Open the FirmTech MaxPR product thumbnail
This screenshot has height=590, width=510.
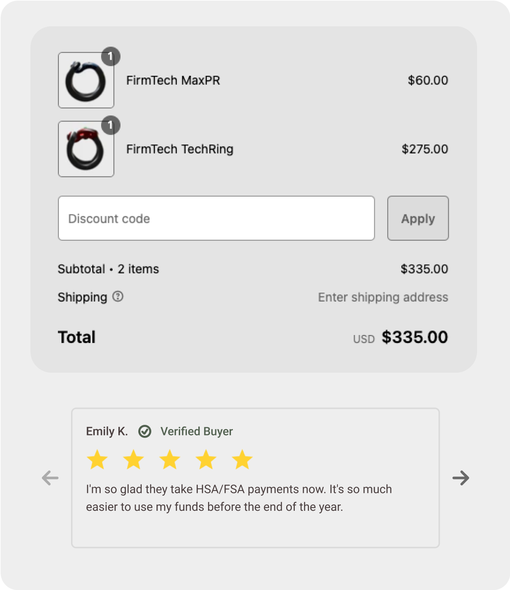(86, 80)
